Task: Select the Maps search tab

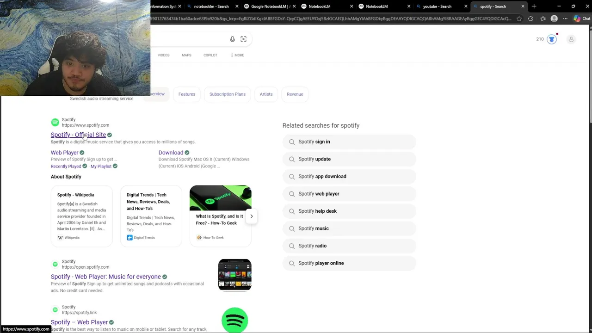Action: (186, 55)
